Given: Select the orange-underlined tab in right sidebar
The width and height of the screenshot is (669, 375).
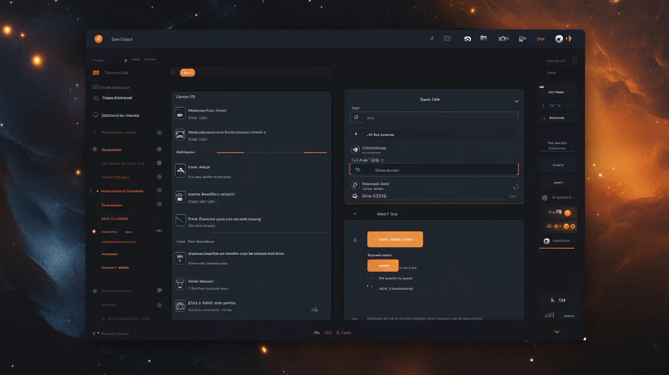Looking at the screenshot, I should pyautogui.click(x=556, y=241).
